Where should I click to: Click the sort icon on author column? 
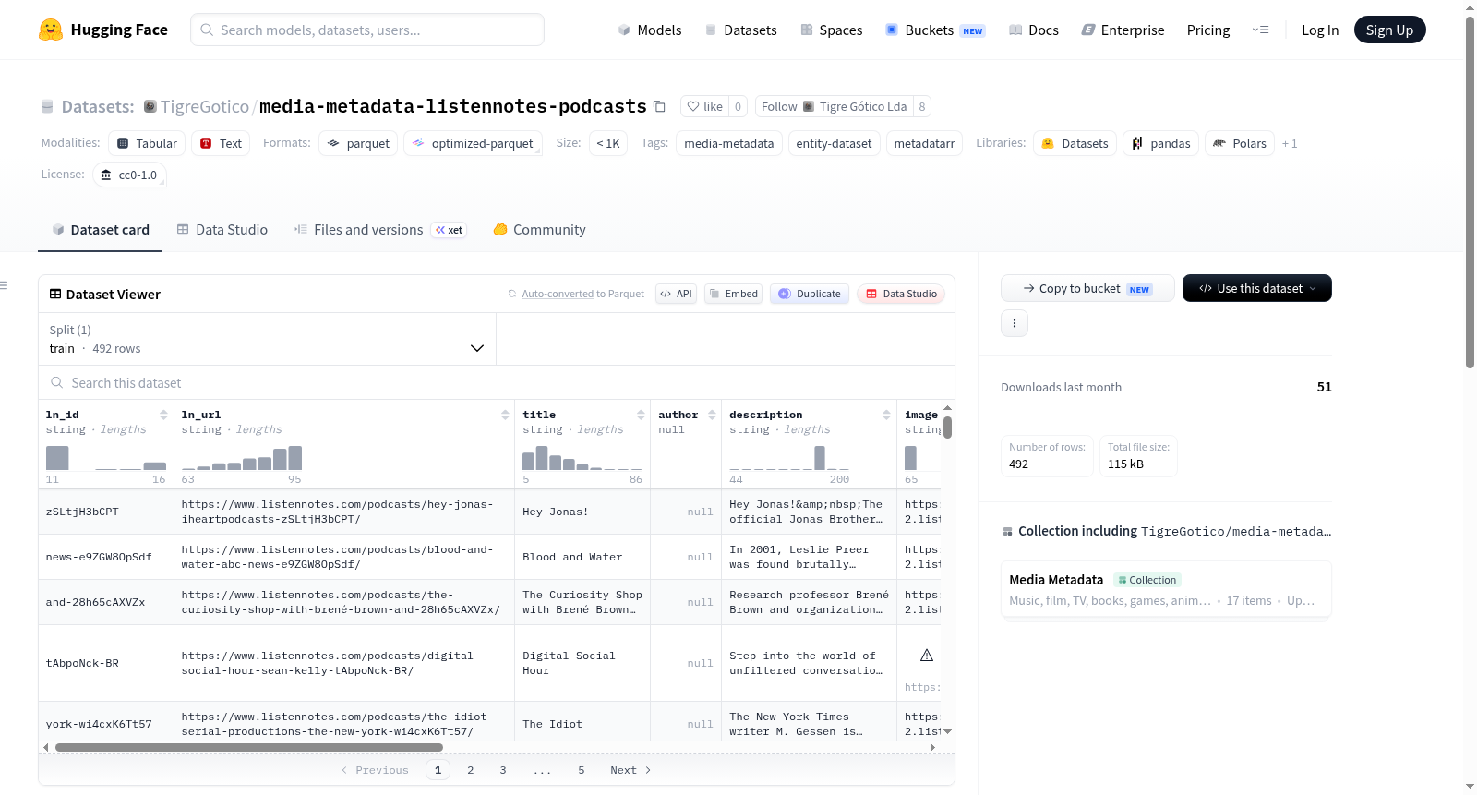(x=712, y=415)
